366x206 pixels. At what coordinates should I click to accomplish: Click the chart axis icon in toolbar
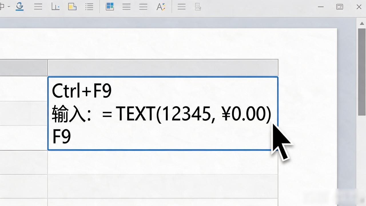55,7
